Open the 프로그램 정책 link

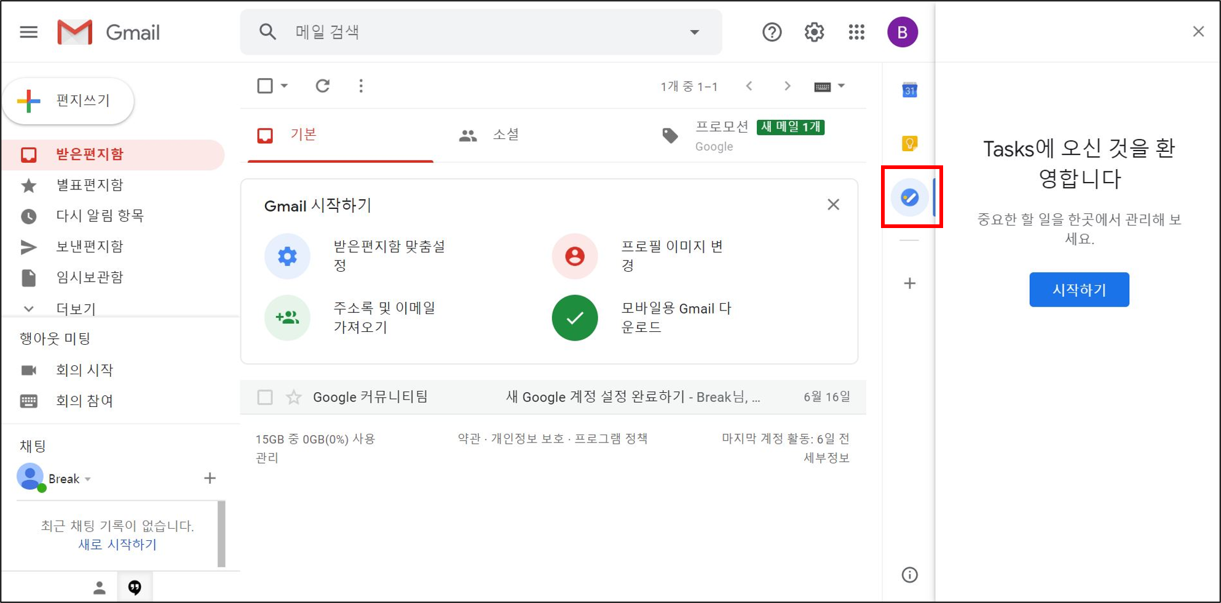pyautogui.click(x=610, y=439)
